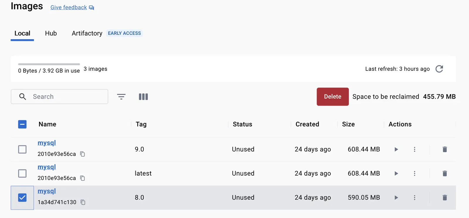Open the filter options icon
The width and height of the screenshot is (469, 218).
[x=121, y=97]
